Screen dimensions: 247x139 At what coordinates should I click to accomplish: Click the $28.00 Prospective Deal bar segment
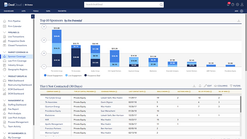76,57
